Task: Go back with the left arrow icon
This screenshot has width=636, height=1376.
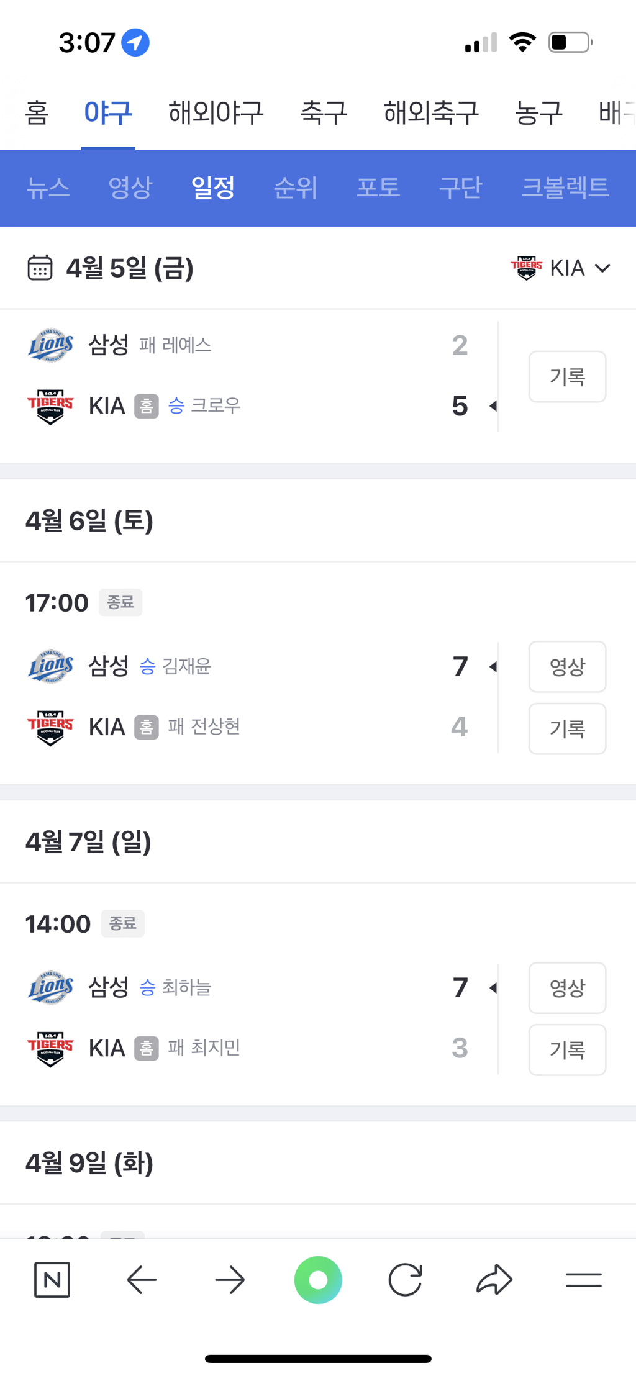Action: [142, 1280]
